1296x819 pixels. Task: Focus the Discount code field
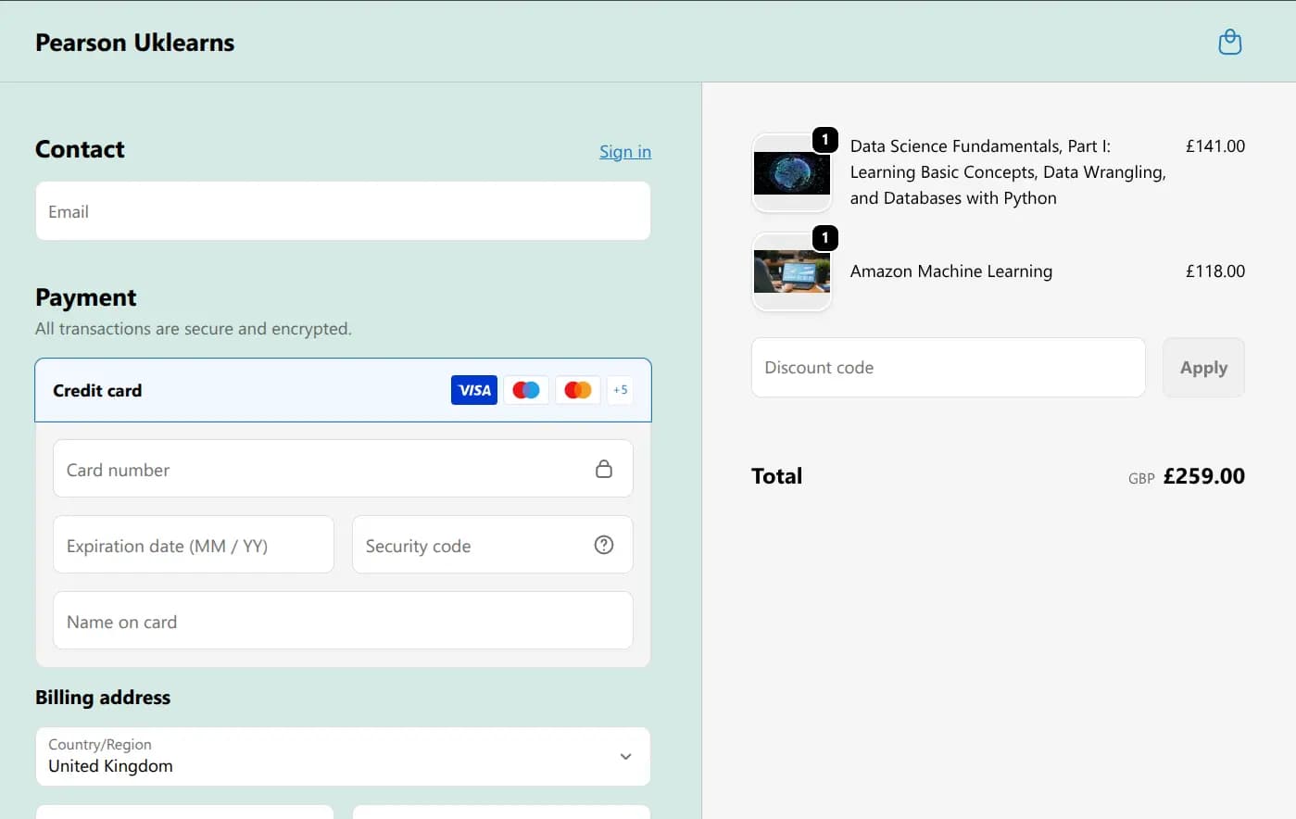(x=949, y=367)
